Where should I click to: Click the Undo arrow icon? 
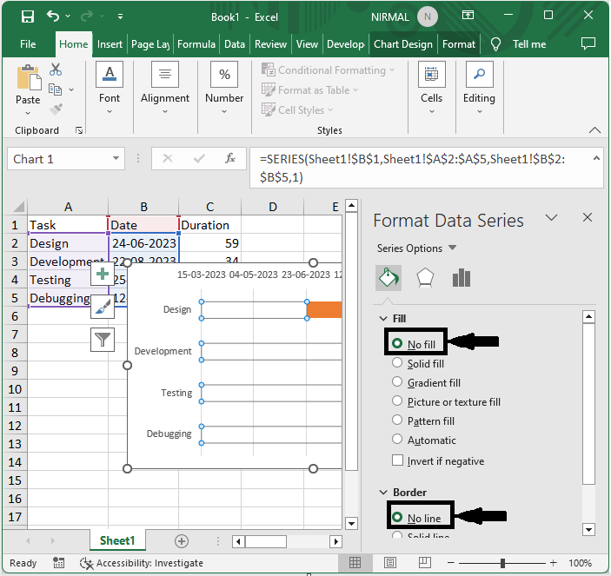pos(54,17)
